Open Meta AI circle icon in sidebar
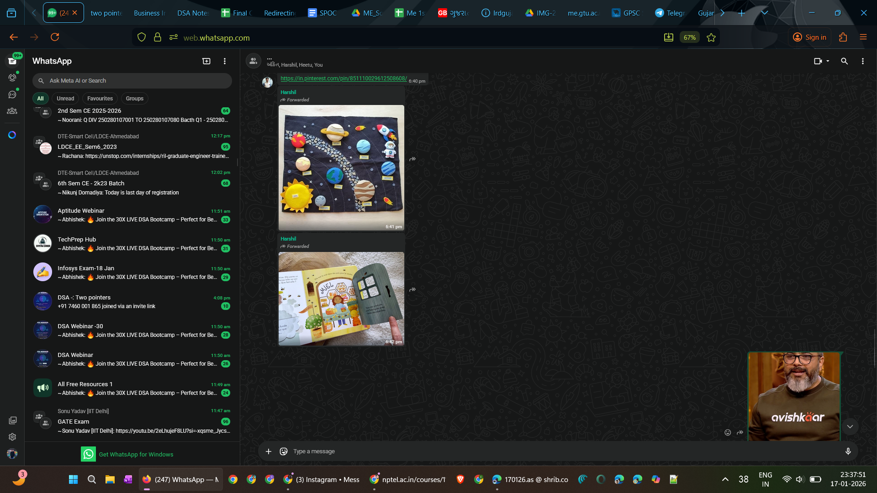Screen dimensions: 877x493 [12, 135]
